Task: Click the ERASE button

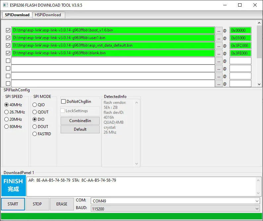Action: pos(62,204)
